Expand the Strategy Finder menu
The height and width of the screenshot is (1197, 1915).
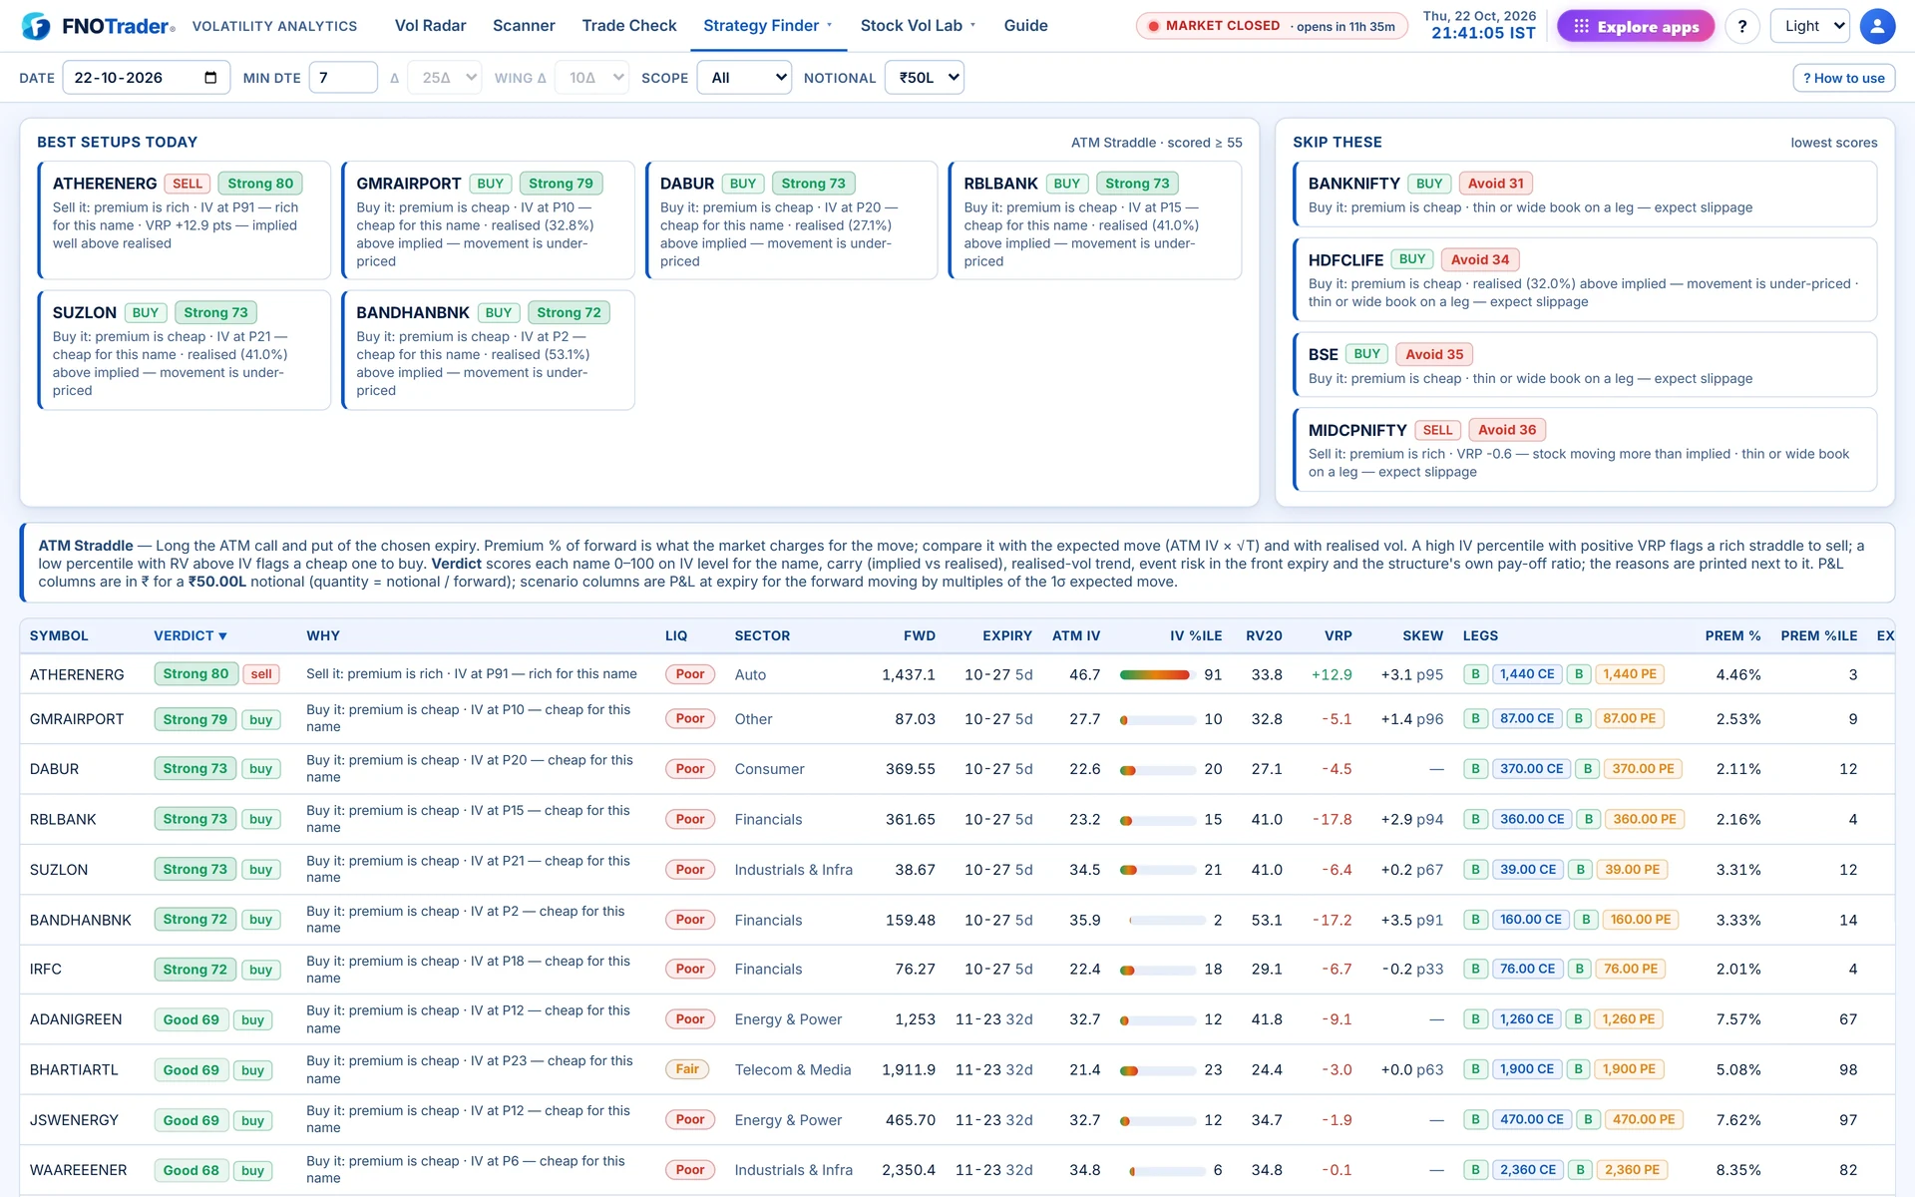point(768,26)
